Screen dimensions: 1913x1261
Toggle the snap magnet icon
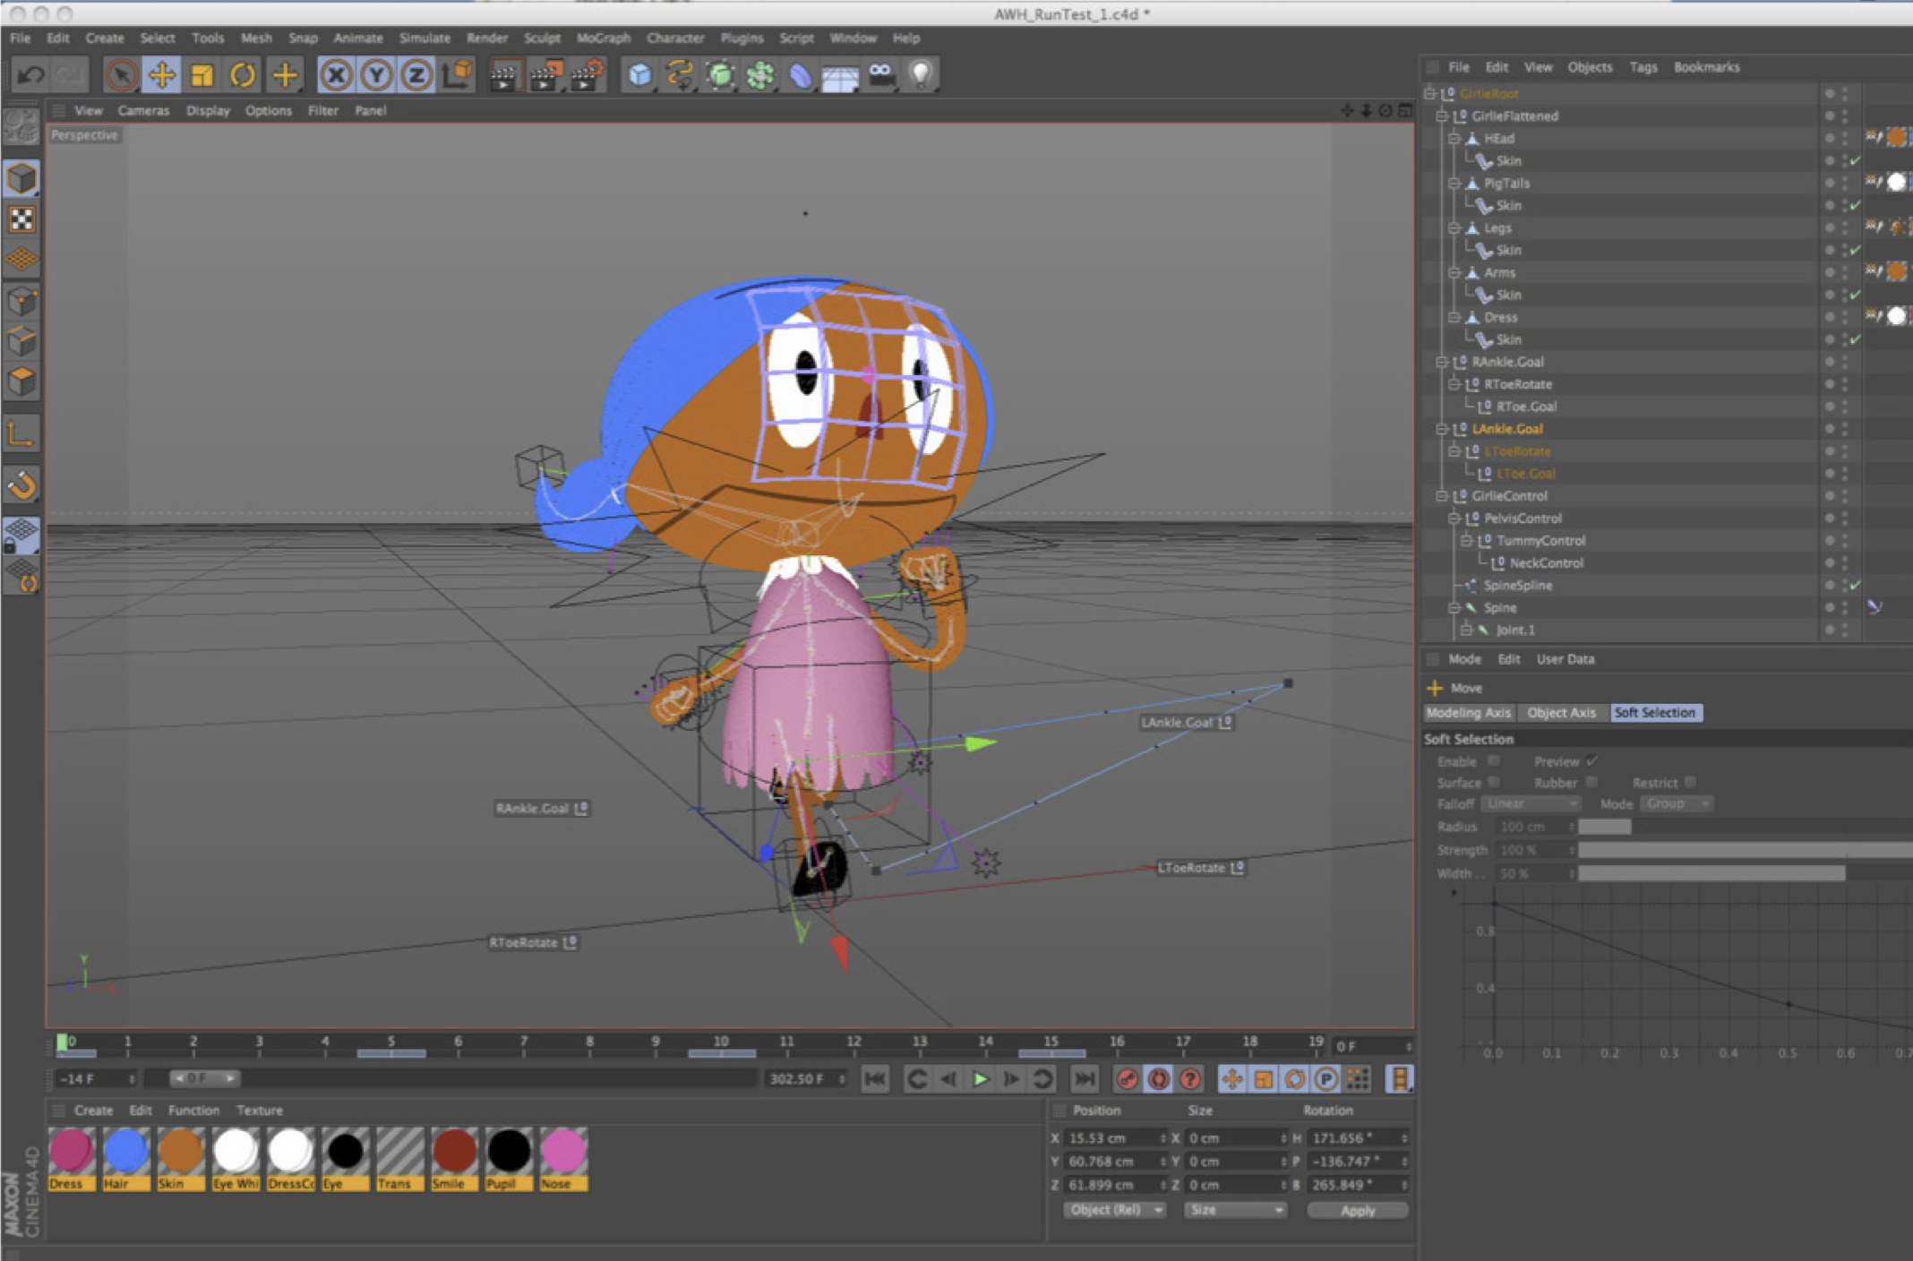(21, 485)
